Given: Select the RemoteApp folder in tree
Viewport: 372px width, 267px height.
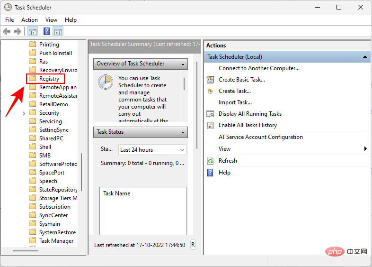Looking at the screenshot, I should tap(58, 87).
